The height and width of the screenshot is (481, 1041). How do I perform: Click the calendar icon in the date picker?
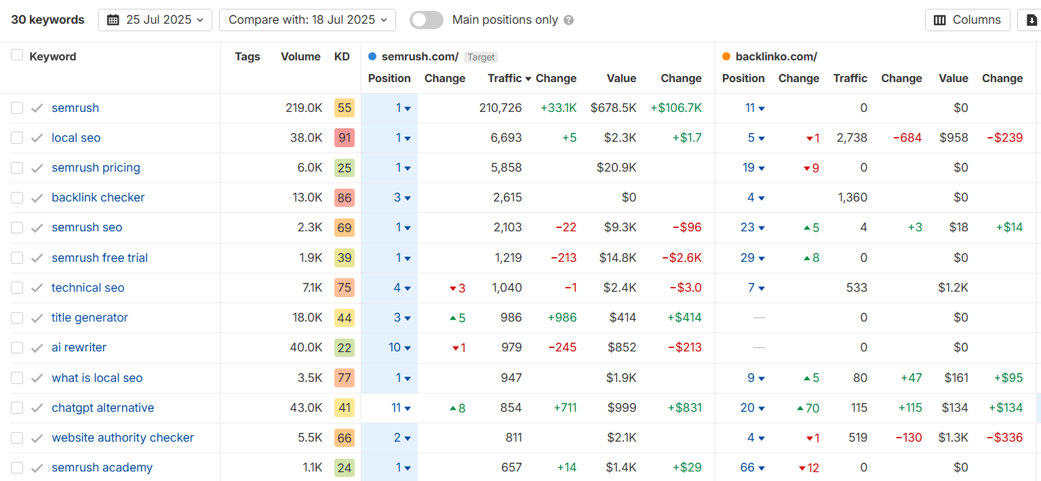pyautogui.click(x=113, y=20)
